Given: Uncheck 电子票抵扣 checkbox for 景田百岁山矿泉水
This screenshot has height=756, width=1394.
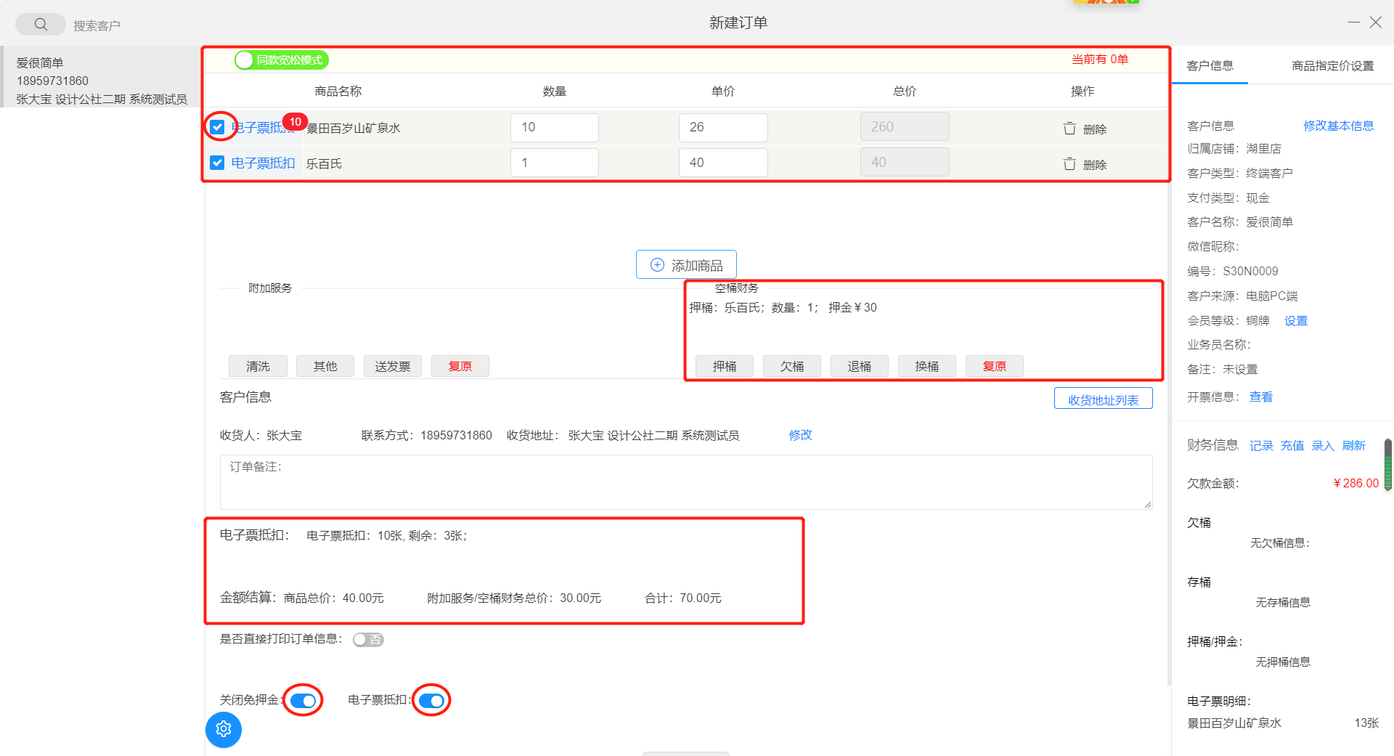Looking at the screenshot, I should tap(217, 128).
